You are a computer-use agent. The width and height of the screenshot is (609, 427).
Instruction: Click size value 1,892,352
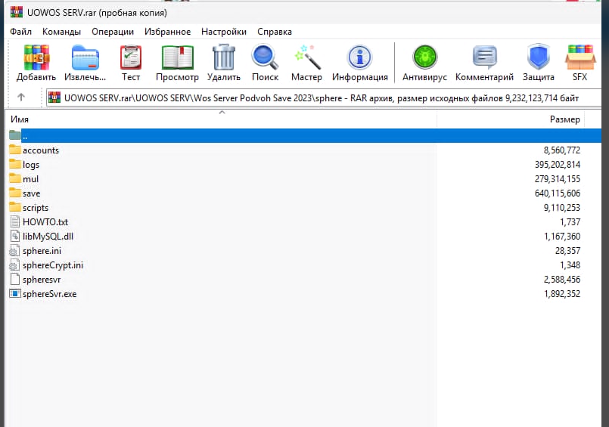click(562, 293)
